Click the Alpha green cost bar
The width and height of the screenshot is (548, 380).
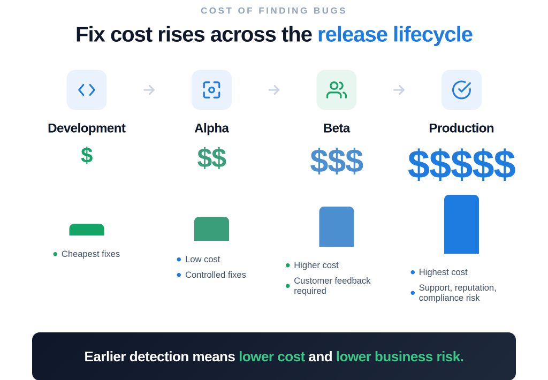(211, 229)
